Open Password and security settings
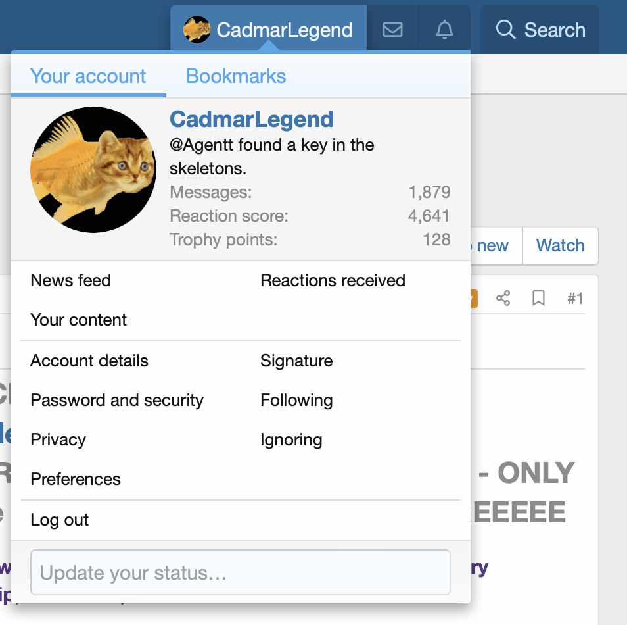 pyautogui.click(x=117, y=400)
